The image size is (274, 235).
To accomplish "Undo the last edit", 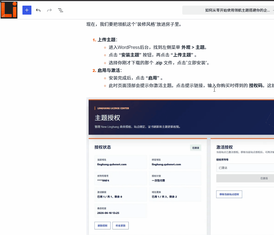I will point(38,10).
